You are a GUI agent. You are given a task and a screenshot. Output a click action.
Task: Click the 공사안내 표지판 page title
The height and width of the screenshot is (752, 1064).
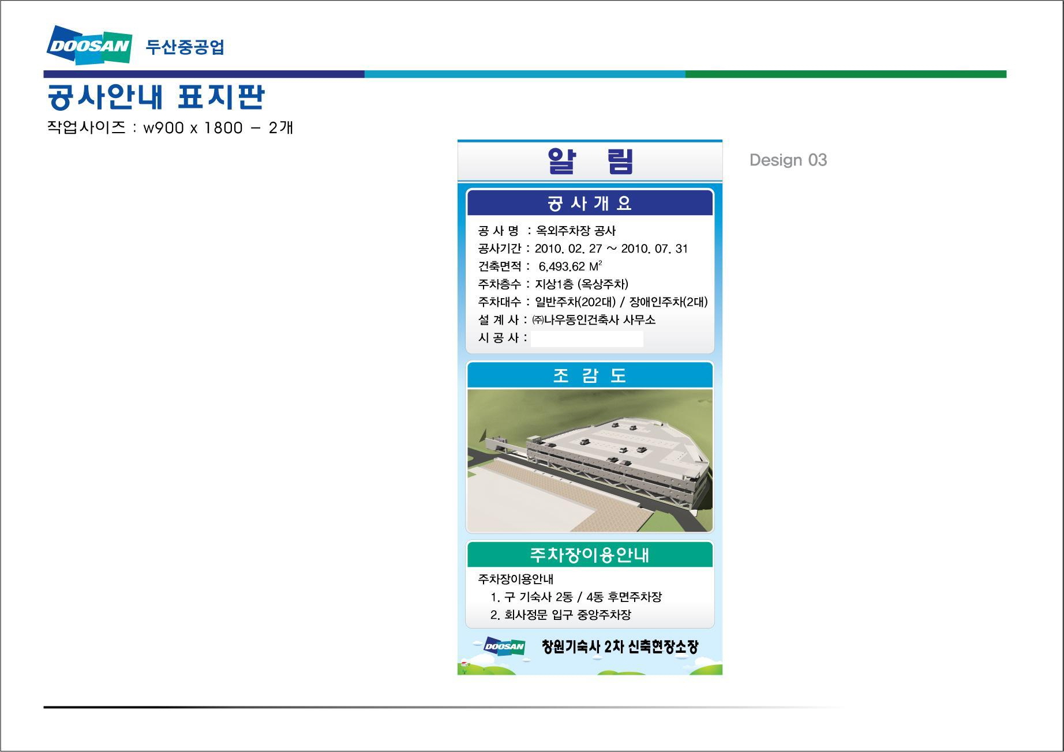(x=156, y=97)
